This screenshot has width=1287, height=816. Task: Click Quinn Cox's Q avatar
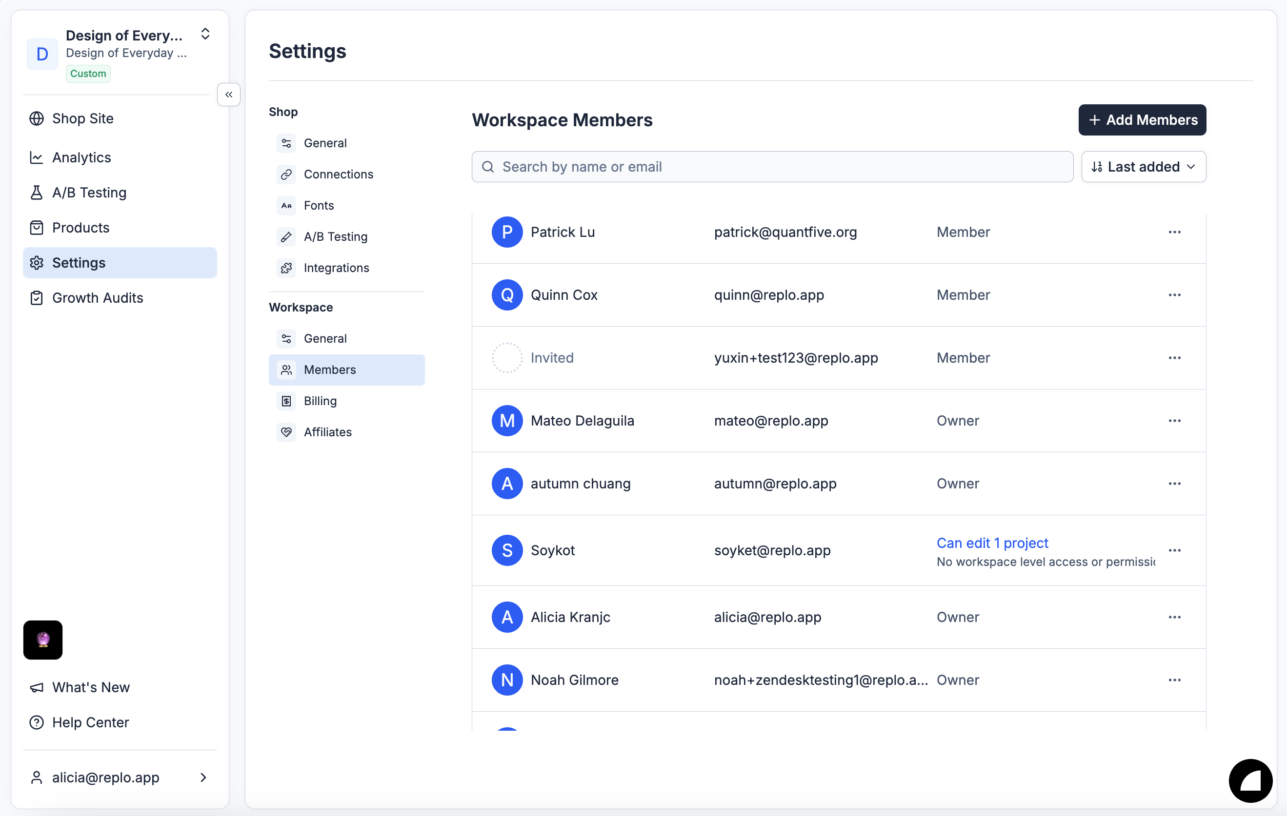pyautogui.click(x=507, y=295)
